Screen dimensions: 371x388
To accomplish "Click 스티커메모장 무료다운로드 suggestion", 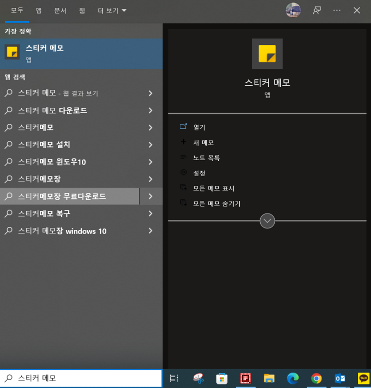I will point(70,196).
